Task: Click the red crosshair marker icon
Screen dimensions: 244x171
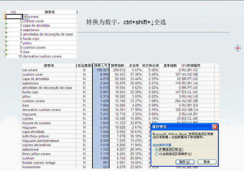Action: (238, 48)
